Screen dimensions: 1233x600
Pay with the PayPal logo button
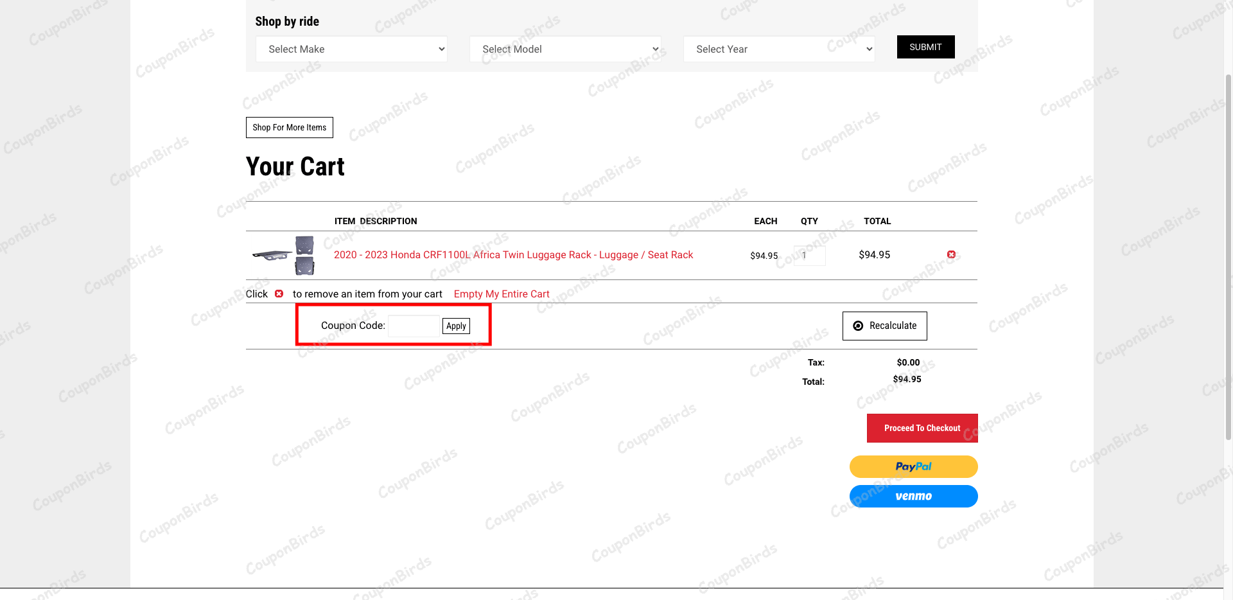point(913,466)
